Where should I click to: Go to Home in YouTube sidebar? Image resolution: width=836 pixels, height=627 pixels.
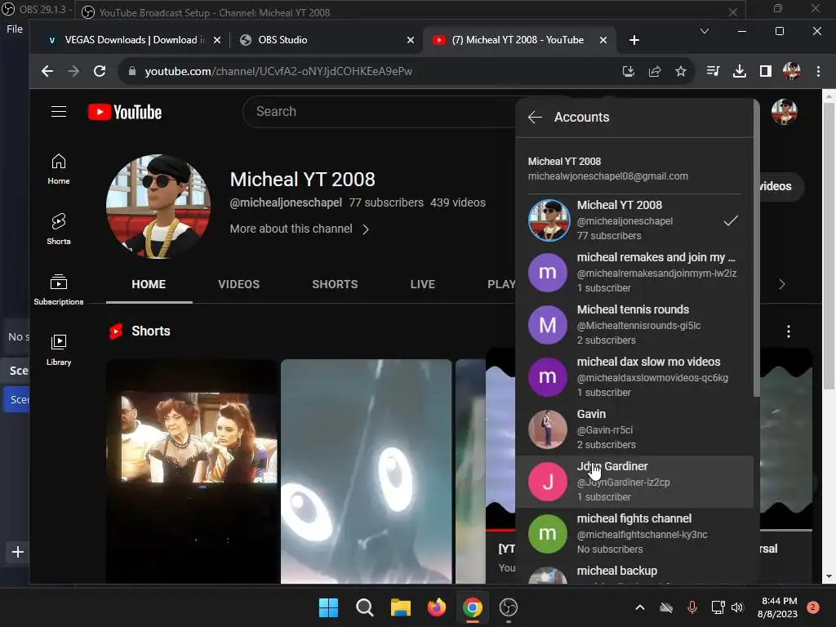59,169
